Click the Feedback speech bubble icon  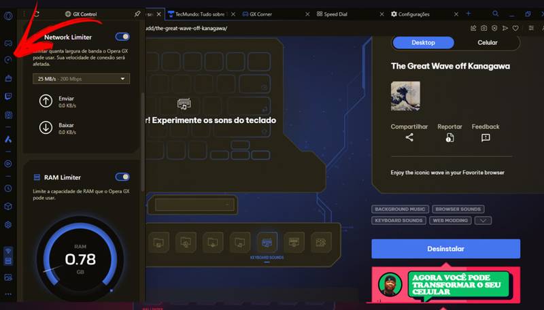click(x=486, y=137)
